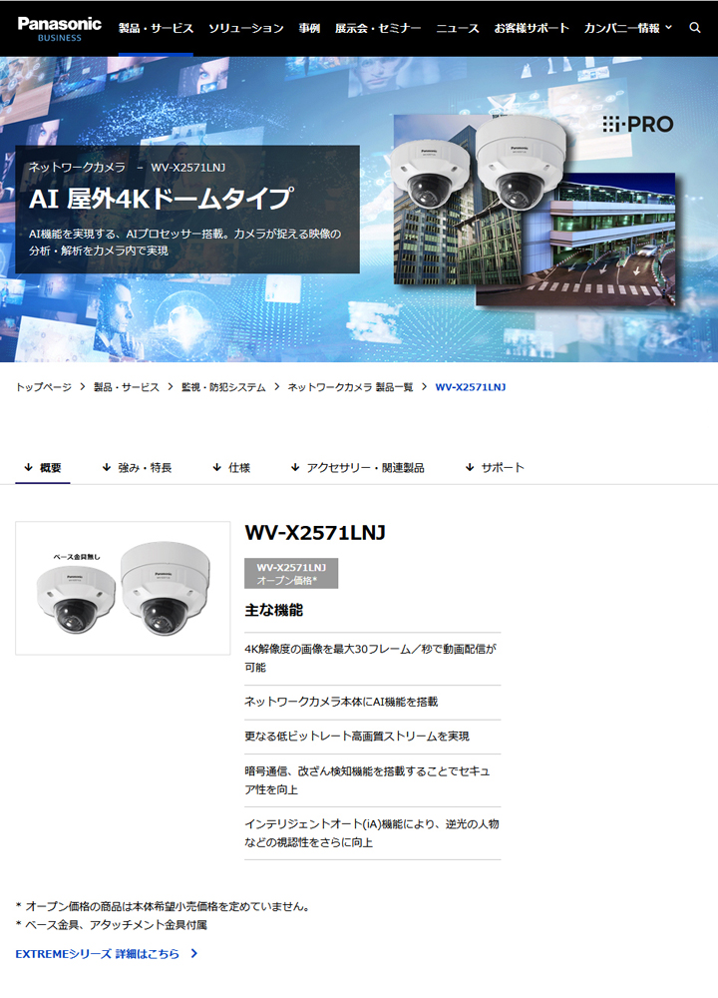This screenshot has height=998, width=718.
Task: Click ベース金具、アタッチメント金具付属 note
Action: tap(112, 925)
